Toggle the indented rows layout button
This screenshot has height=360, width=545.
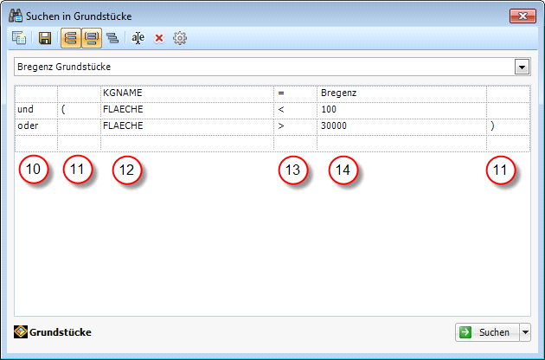pos(112,38)
